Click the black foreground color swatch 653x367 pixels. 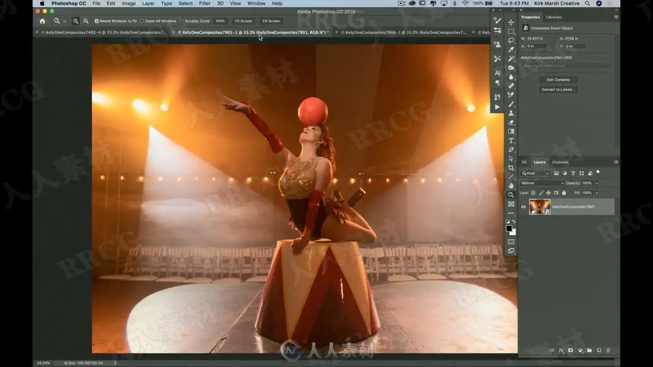point(509,228)
